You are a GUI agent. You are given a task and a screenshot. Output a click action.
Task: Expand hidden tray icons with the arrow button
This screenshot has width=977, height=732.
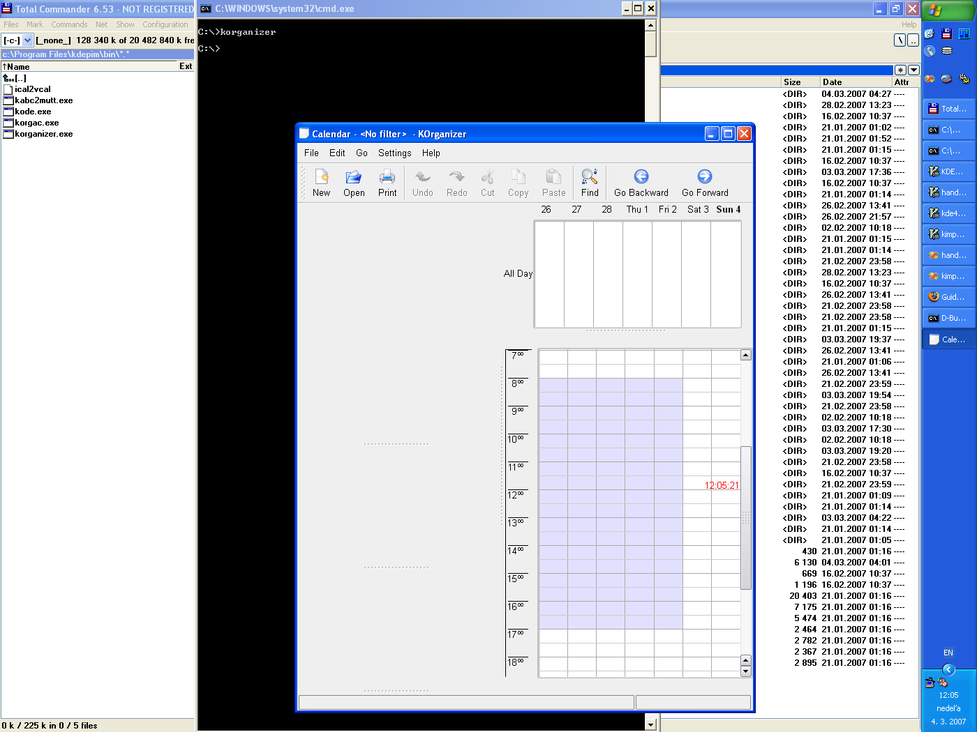948,669
